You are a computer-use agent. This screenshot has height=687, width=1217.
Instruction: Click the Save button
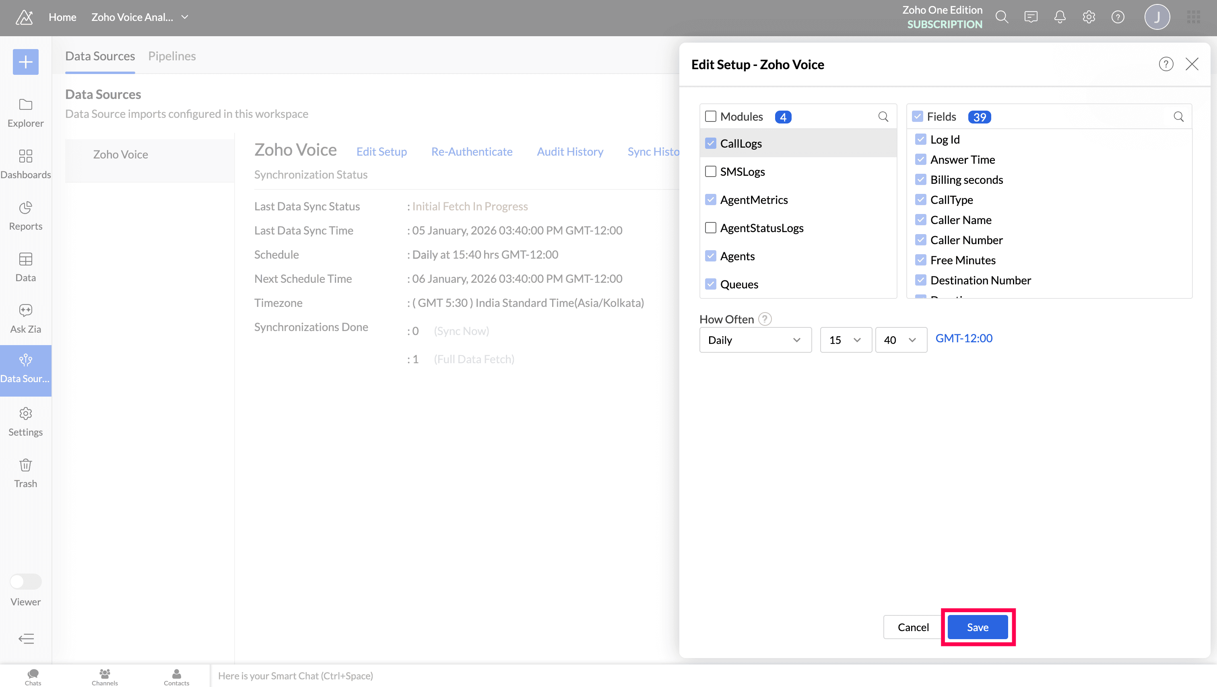click(x=977, y=627)
